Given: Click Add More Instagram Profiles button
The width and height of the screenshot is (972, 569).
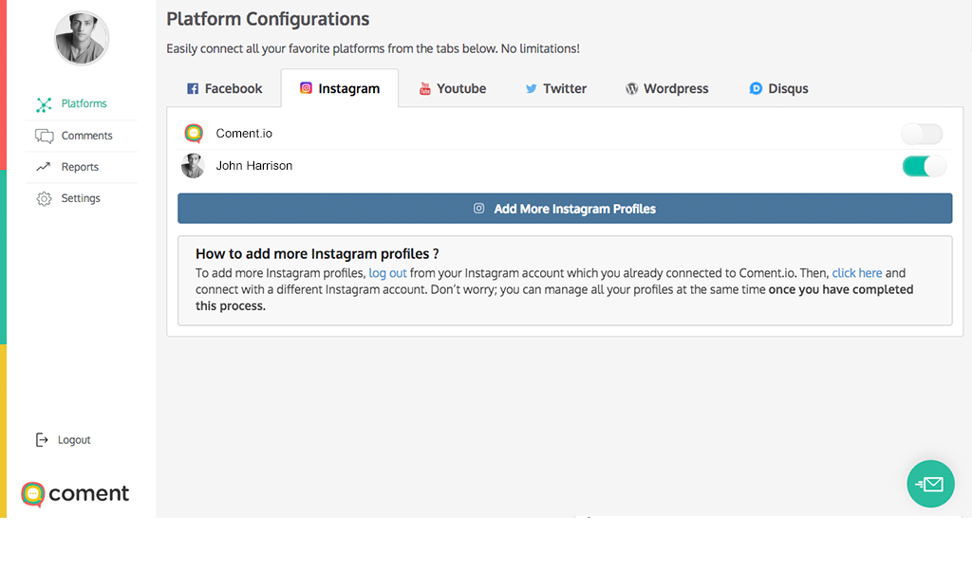Looking at the screenshot, I should [565, 209].
